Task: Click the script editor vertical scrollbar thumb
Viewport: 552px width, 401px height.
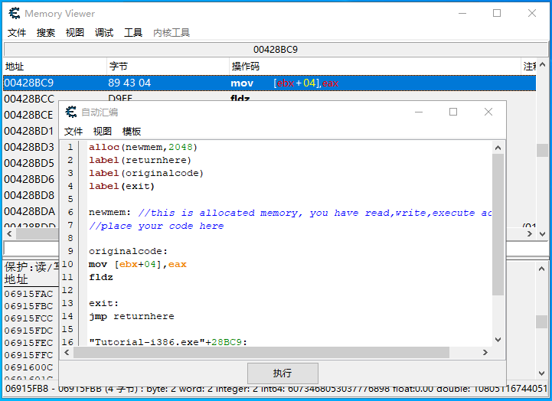Action: click(x=498, y=224)
